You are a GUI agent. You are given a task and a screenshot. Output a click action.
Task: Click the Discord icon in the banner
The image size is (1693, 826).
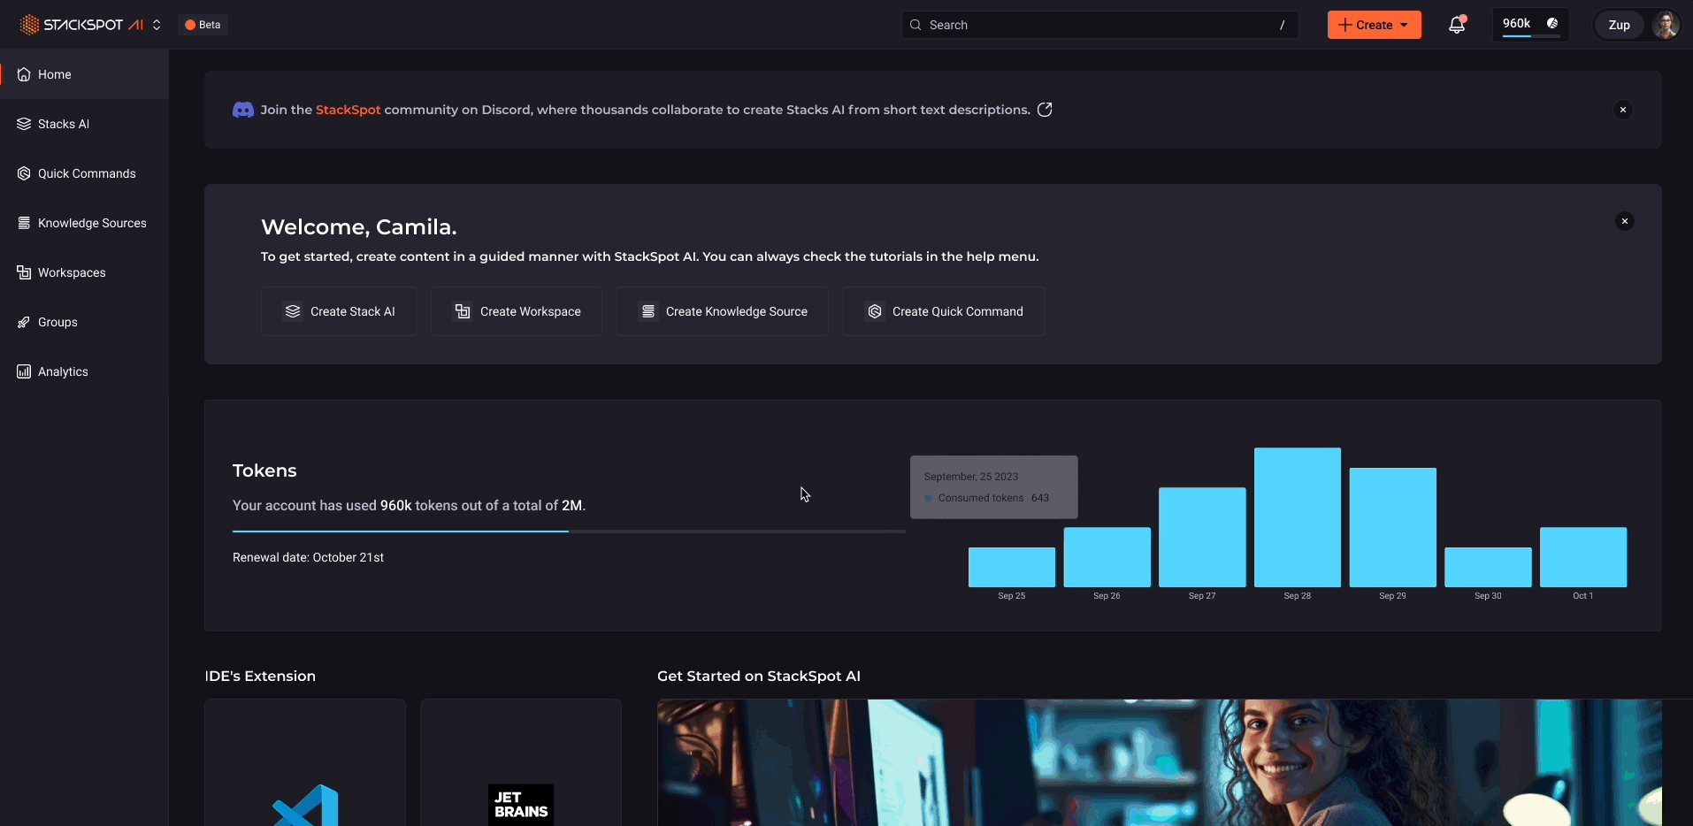coord(243,110)
